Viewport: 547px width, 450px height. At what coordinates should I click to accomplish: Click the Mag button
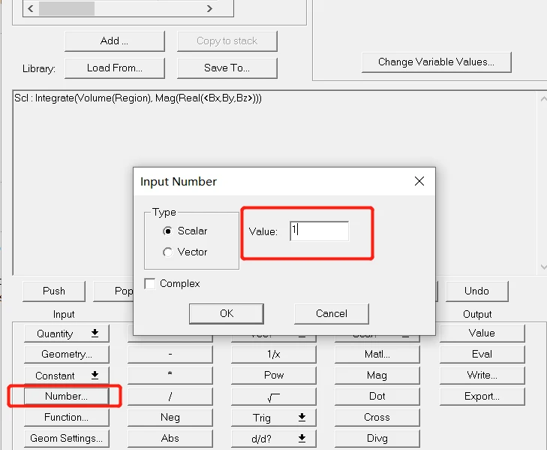(x=377, y=375)
